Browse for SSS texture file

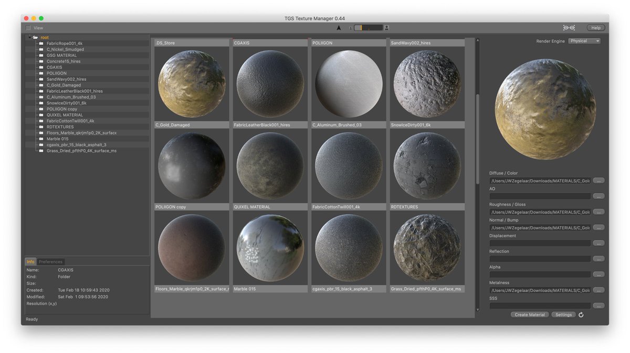(598, 306)
